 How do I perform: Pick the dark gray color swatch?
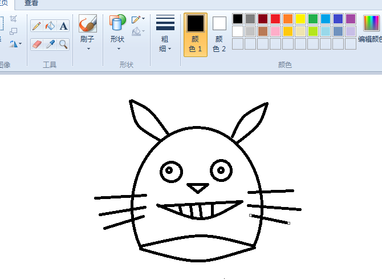pyautogui.click(x=250, y=19)
